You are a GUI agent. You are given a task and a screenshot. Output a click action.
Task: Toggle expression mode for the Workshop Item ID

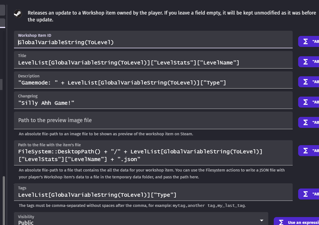click(305, 41)
